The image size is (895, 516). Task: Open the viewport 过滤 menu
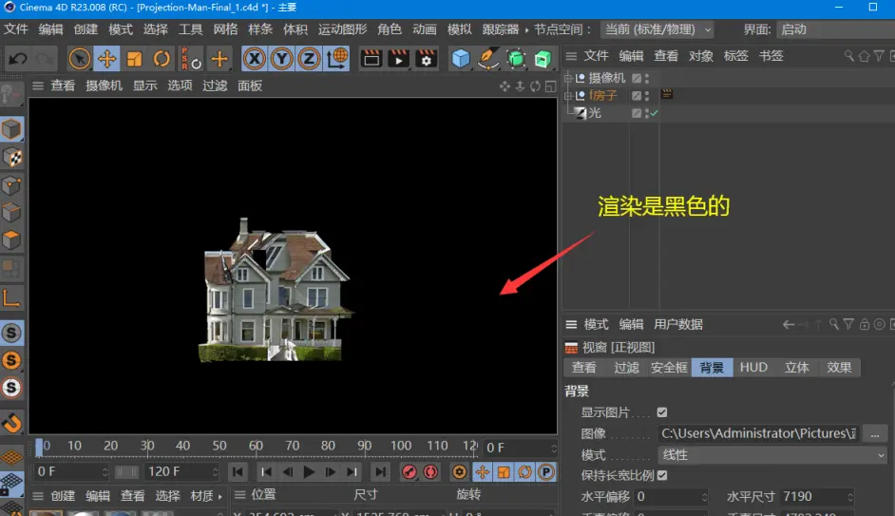[x=215, y=86]
